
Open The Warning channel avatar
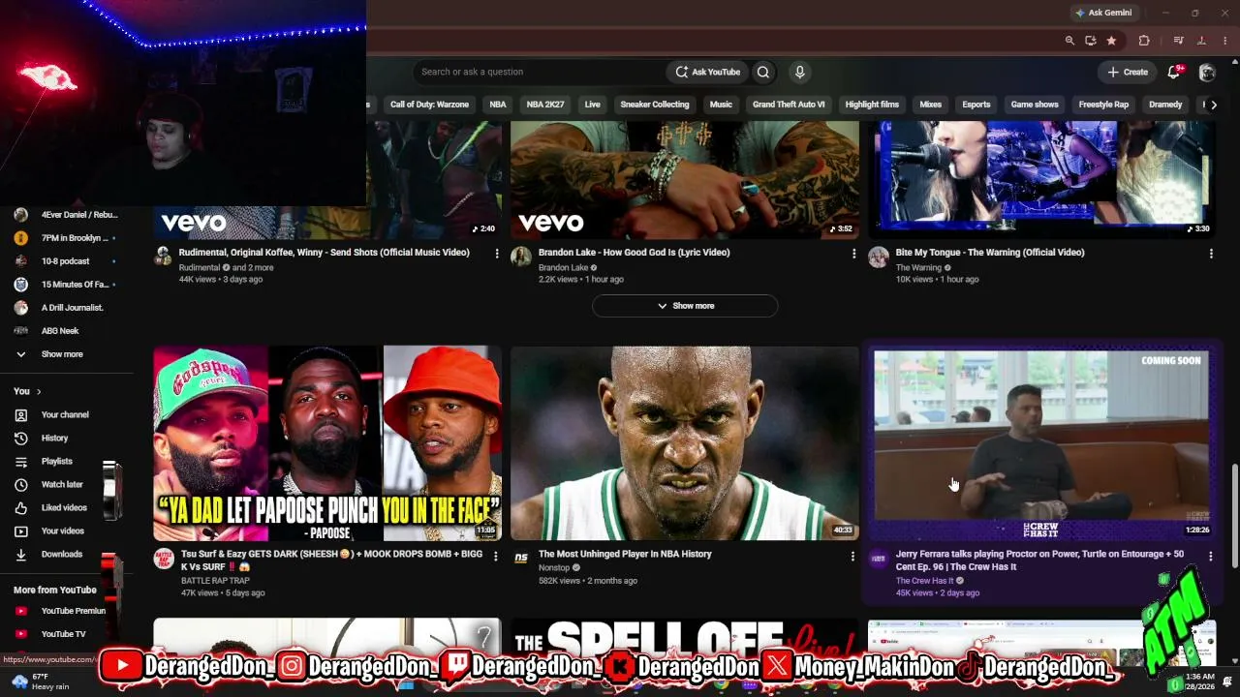879,256
